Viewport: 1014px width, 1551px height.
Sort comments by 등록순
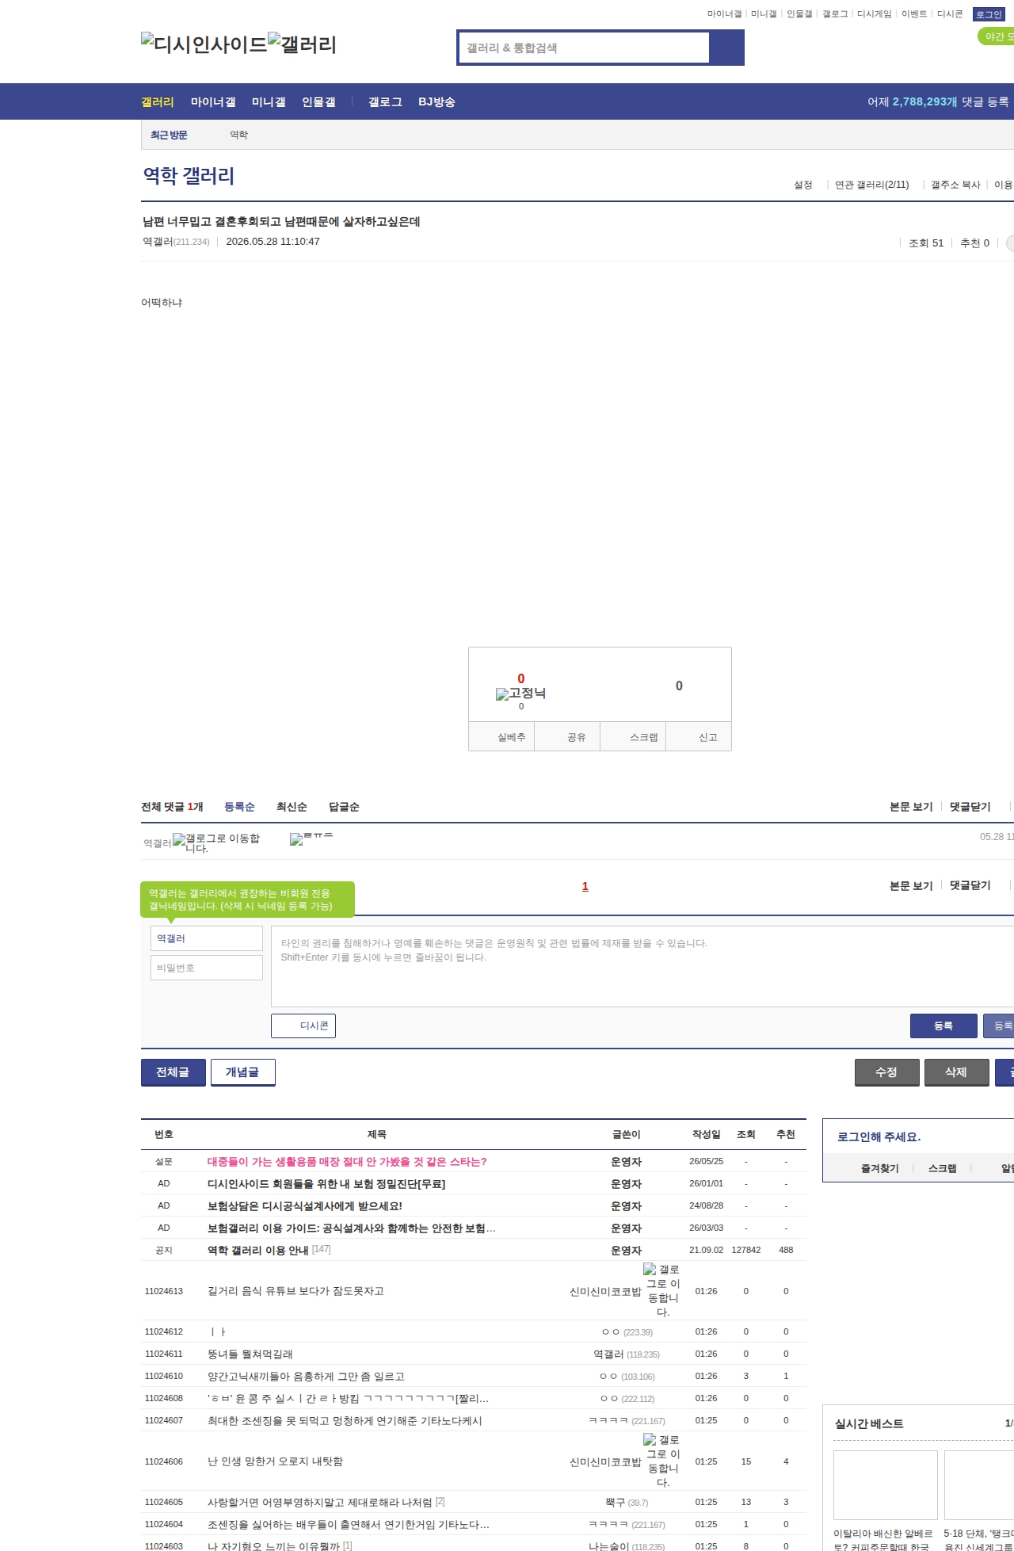coord(239,807)
